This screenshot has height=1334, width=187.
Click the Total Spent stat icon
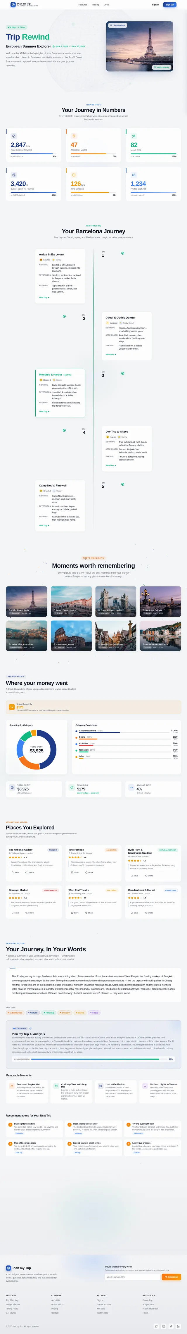tap(12, 787)
